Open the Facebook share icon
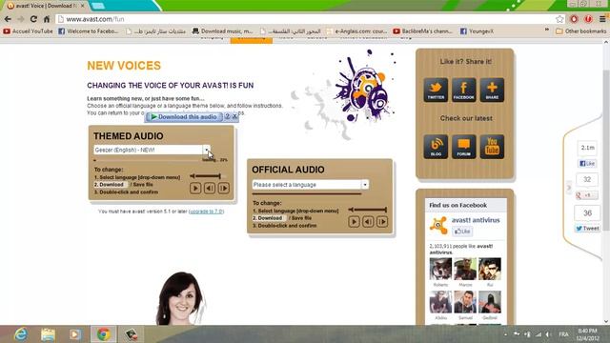 (x=464, y=90)
